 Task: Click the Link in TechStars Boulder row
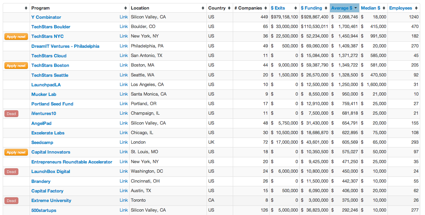click(124, 26)
